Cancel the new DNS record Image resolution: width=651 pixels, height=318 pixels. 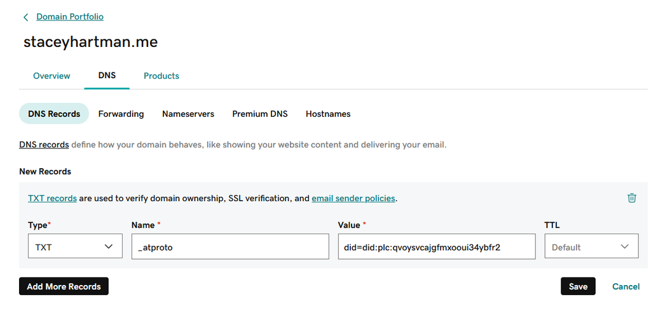(626, 286)
